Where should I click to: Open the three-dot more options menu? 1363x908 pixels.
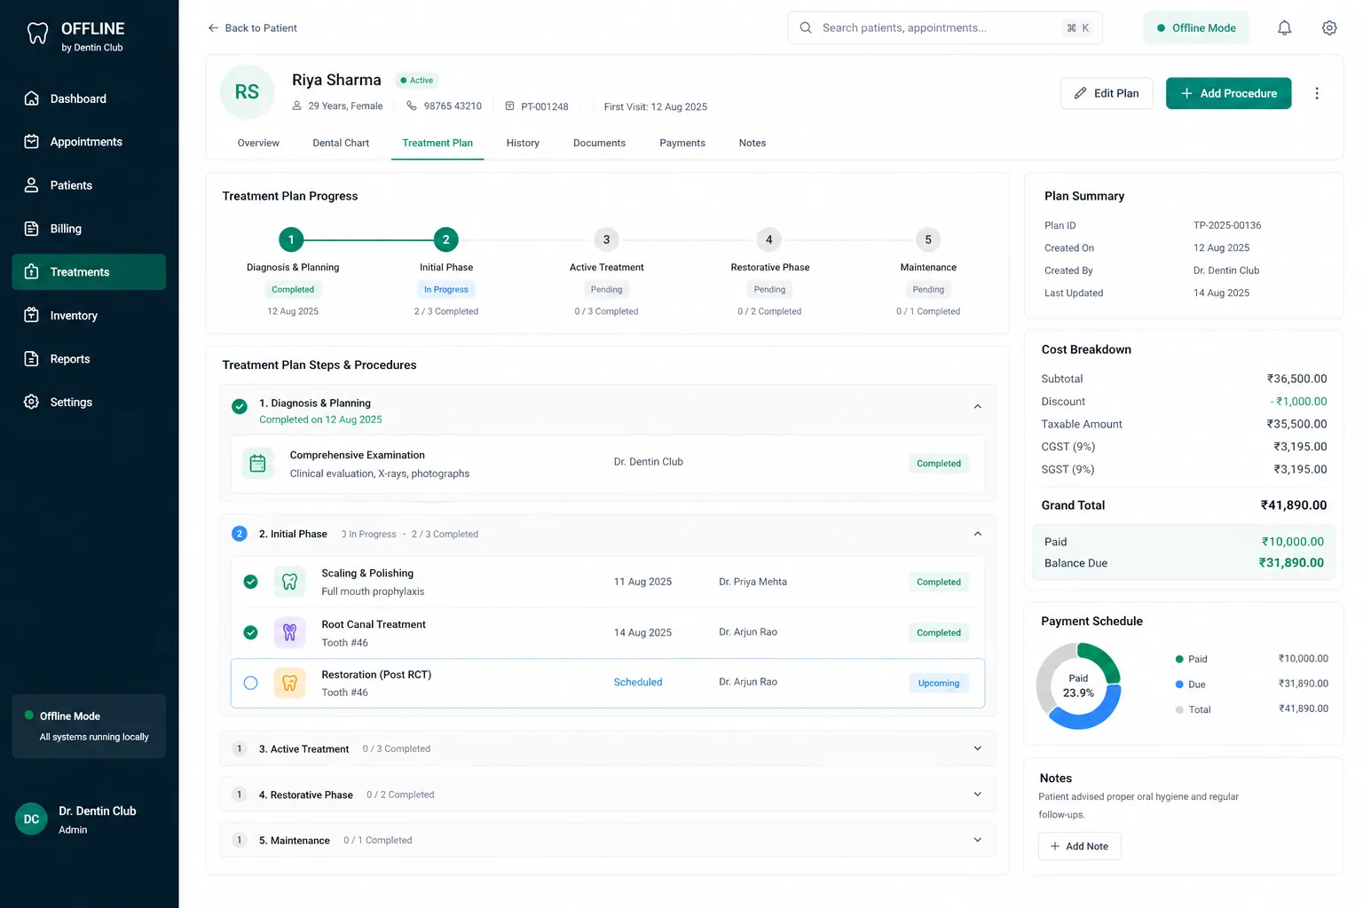click(1317, 93)
